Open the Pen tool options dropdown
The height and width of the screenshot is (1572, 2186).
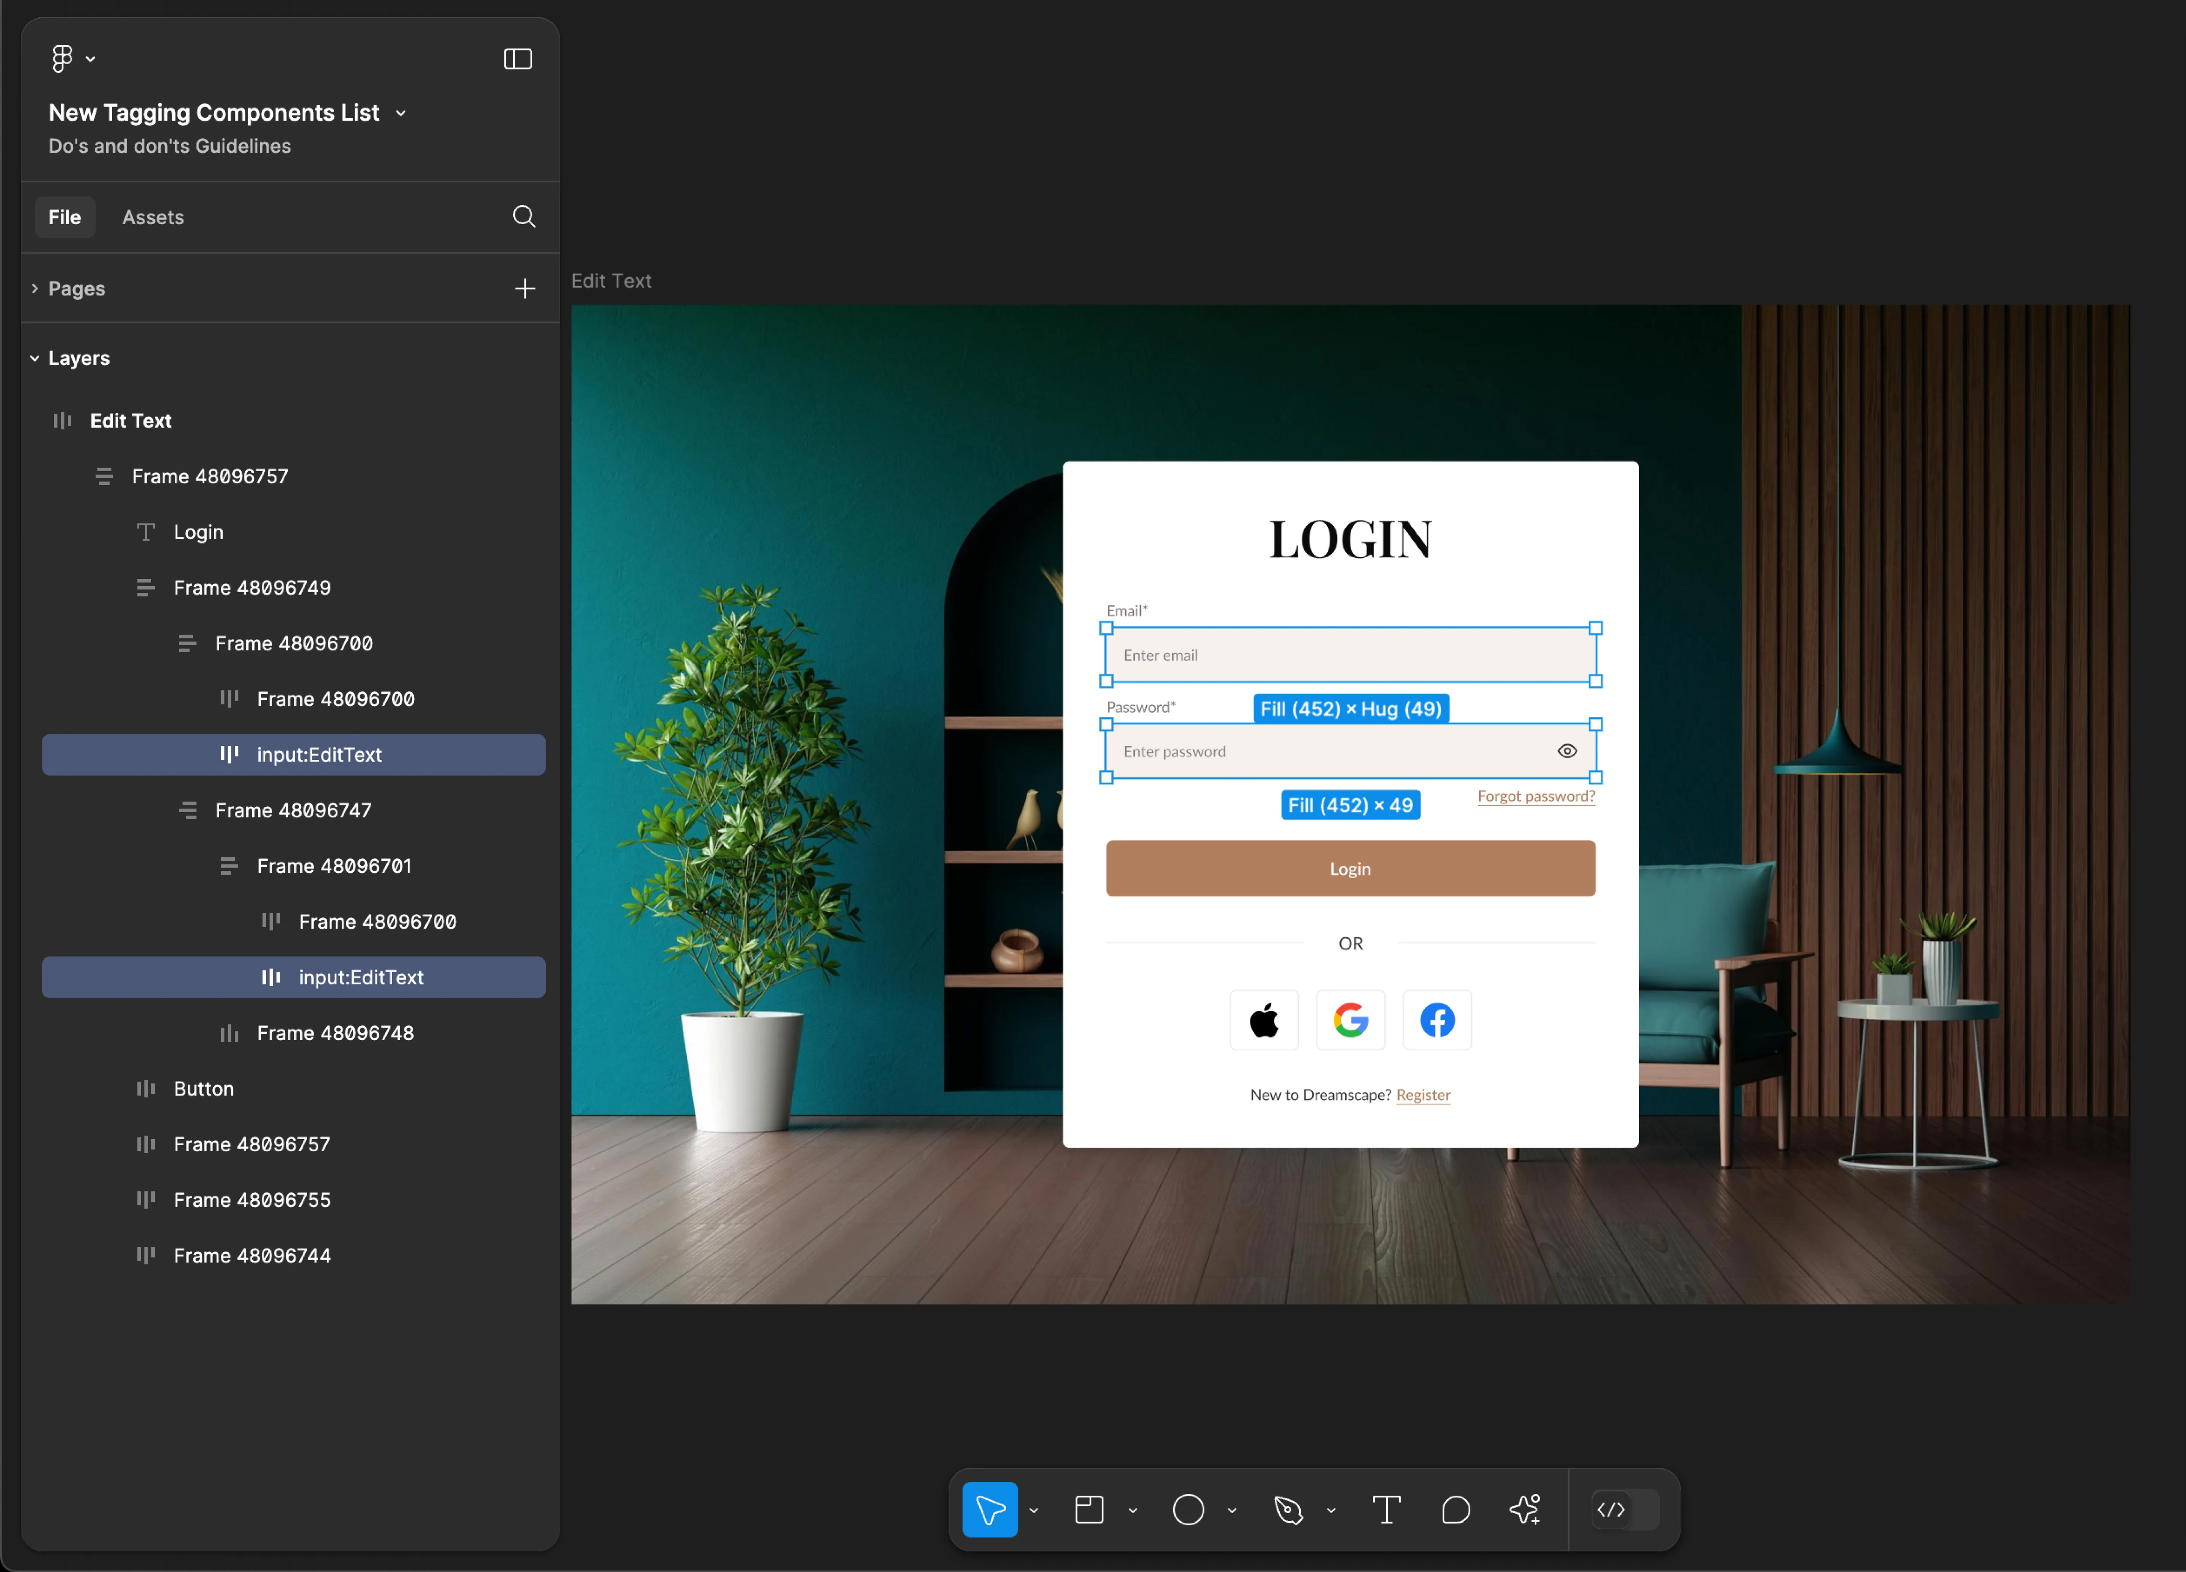click(1332, 1510)
